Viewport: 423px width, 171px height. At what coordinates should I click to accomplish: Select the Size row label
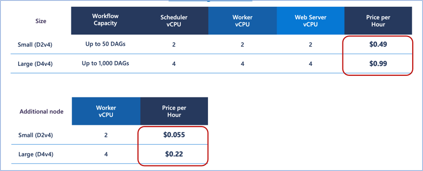pyautogui.click(x=41, y=21)
